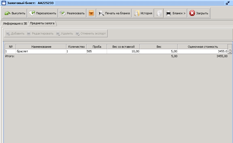233x143 pixels.
Task: Open Печать на бланке
Action: tap(114, 13)
